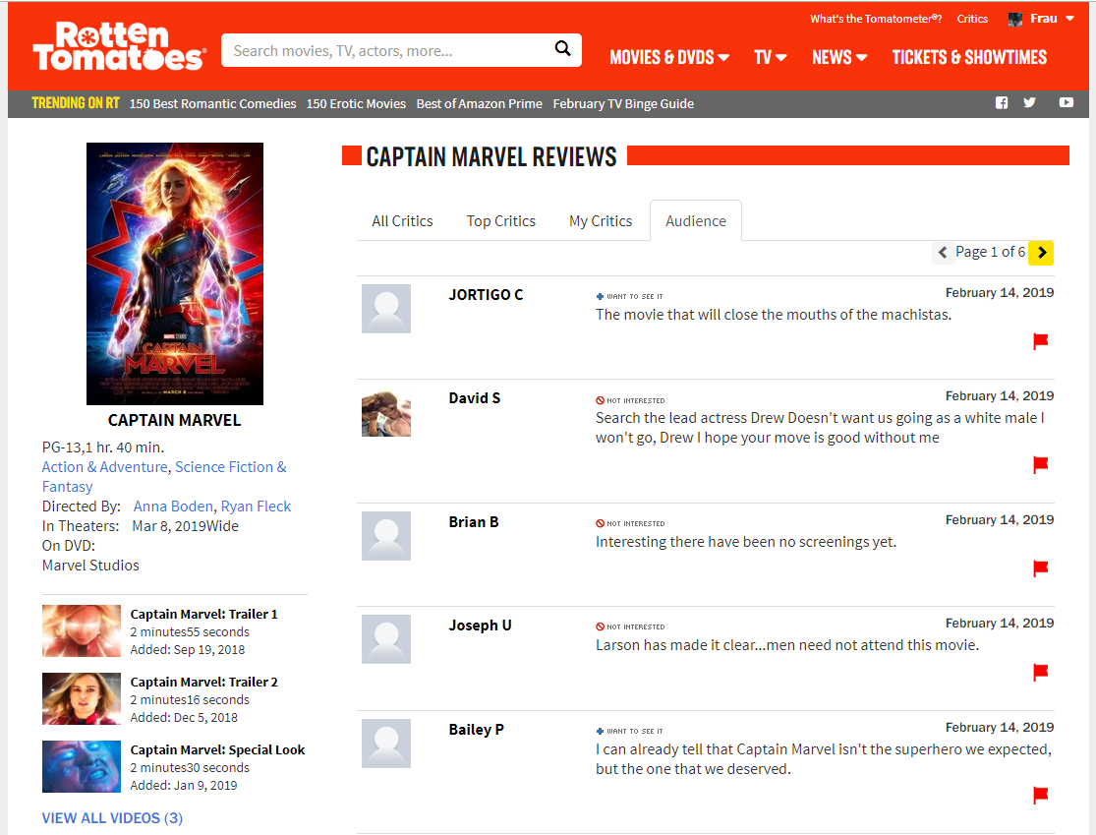Open Rotten Tomatoes YouTube icon

pyautogui.click(x=1066, y=103)
